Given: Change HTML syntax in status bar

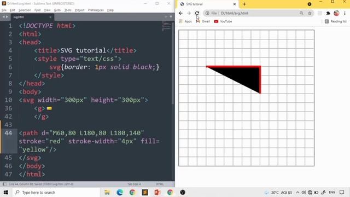Looking at the screenshot, I should click(160, 184).
